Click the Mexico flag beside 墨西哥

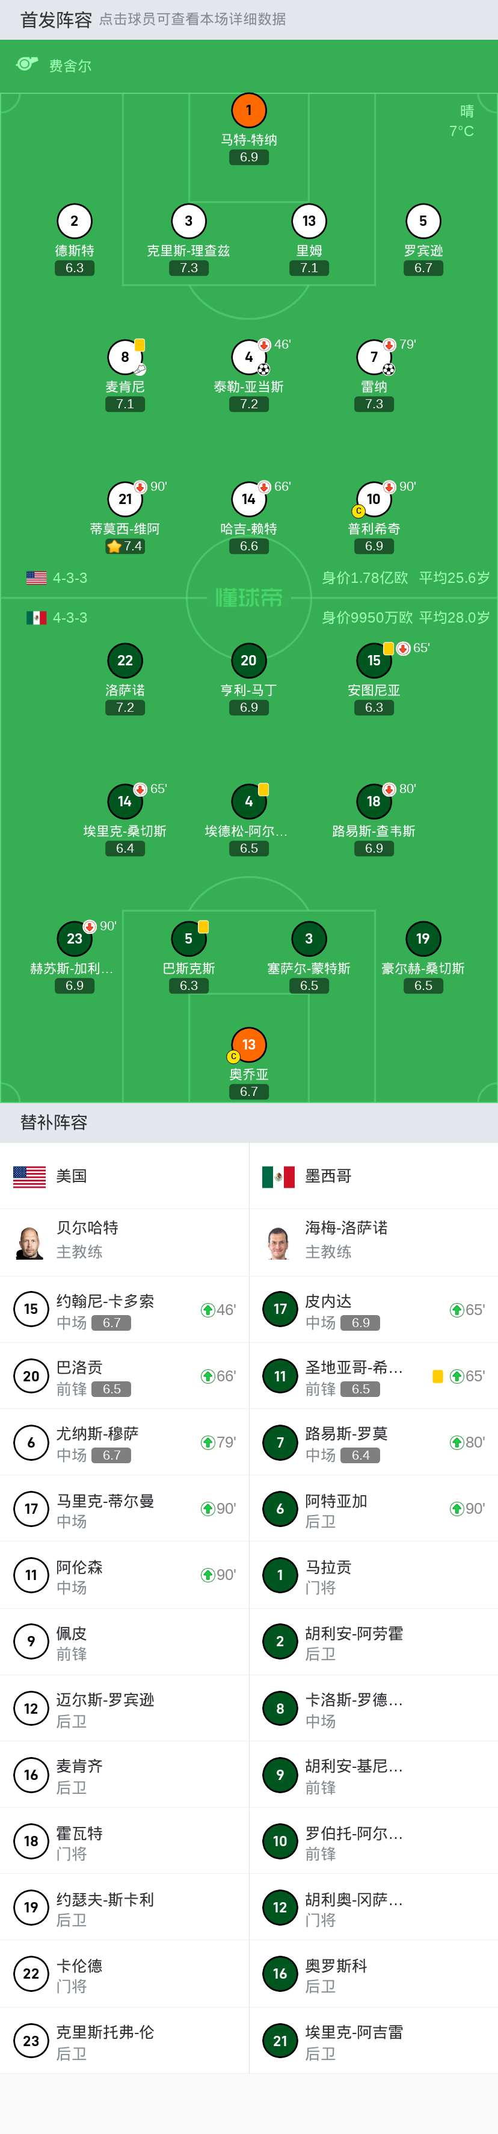[278, 1177]
